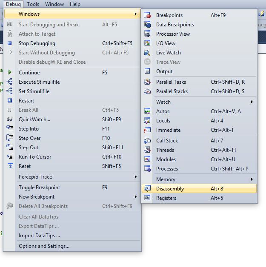Expand the Watch submenu arrow
This screenshot has width=266, height=267.
[252, 102]
